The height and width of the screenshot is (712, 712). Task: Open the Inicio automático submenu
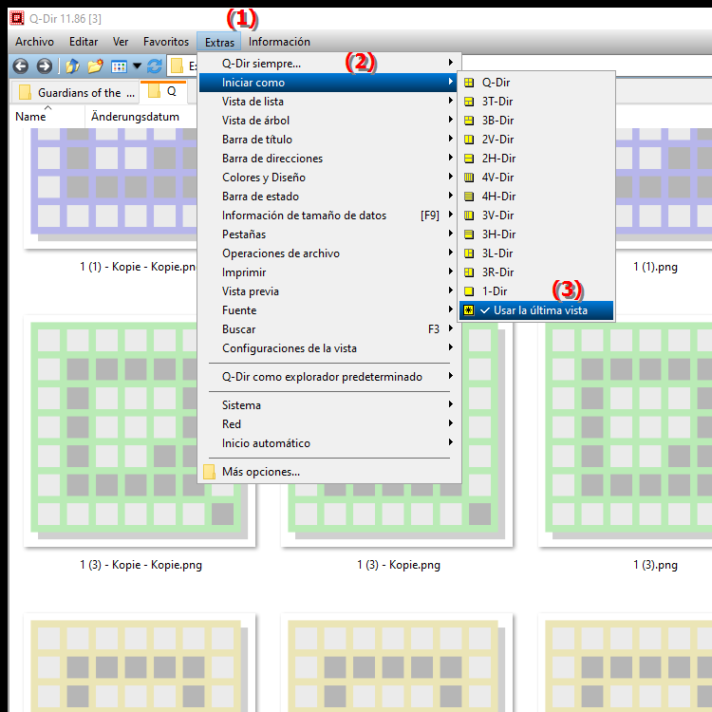tap(330, 443)
